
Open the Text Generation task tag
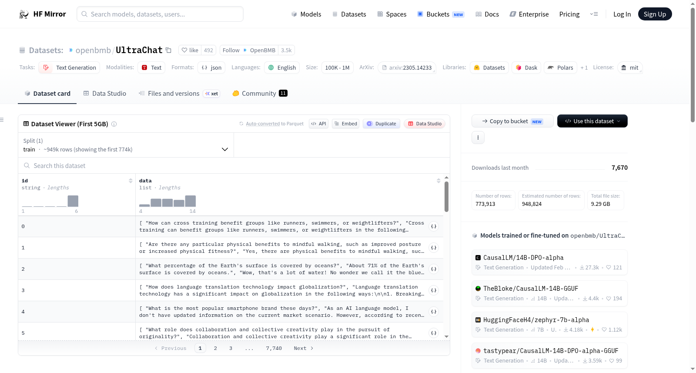tap(69, 67)
